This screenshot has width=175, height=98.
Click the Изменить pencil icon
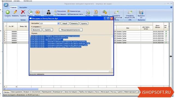(x=15, y=12)
